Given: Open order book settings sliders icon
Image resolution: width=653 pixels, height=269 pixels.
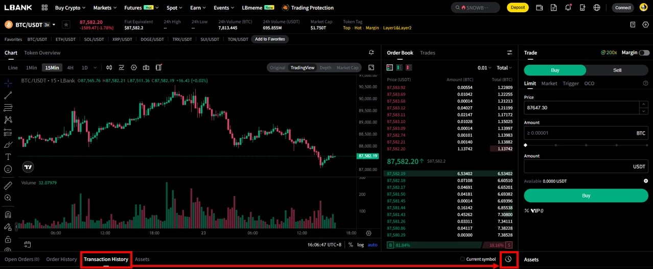Looking at the screenshot, I should point(509,53).
